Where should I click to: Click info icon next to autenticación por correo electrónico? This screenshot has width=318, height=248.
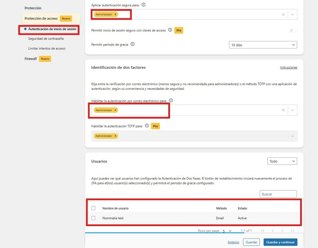(x=171, y=100)
